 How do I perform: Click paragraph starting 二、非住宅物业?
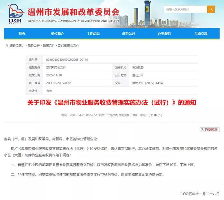88,174
